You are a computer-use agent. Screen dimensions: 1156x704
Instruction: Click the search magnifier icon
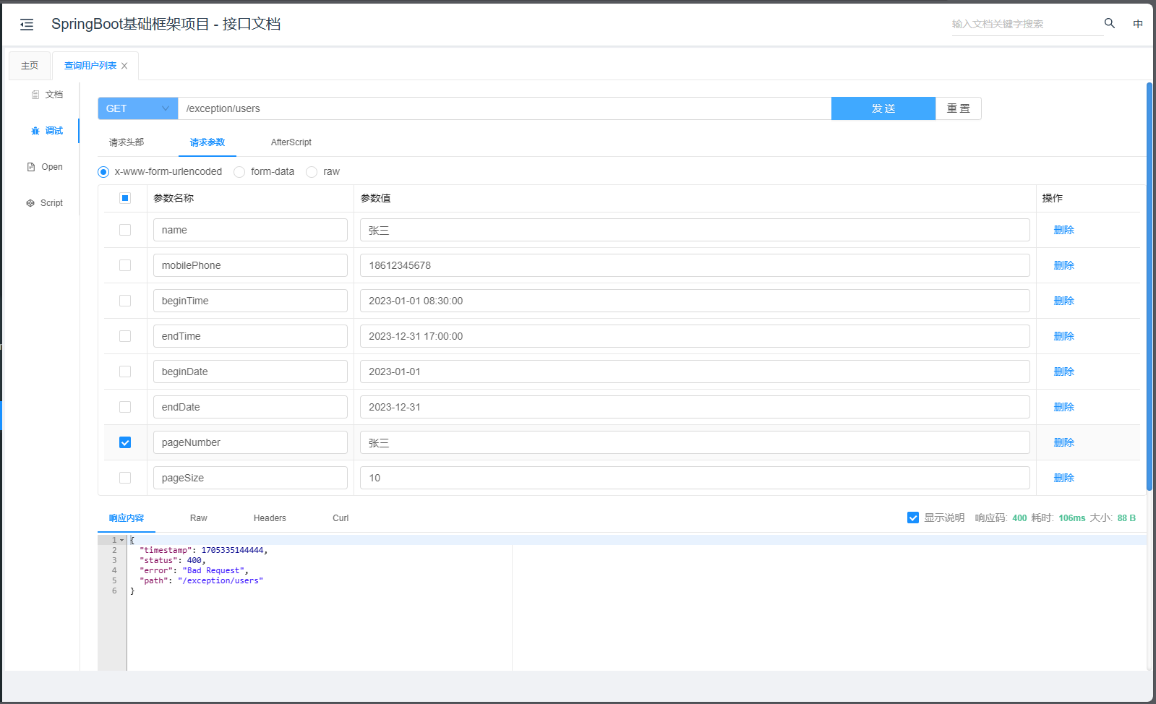coord(1110,23)
